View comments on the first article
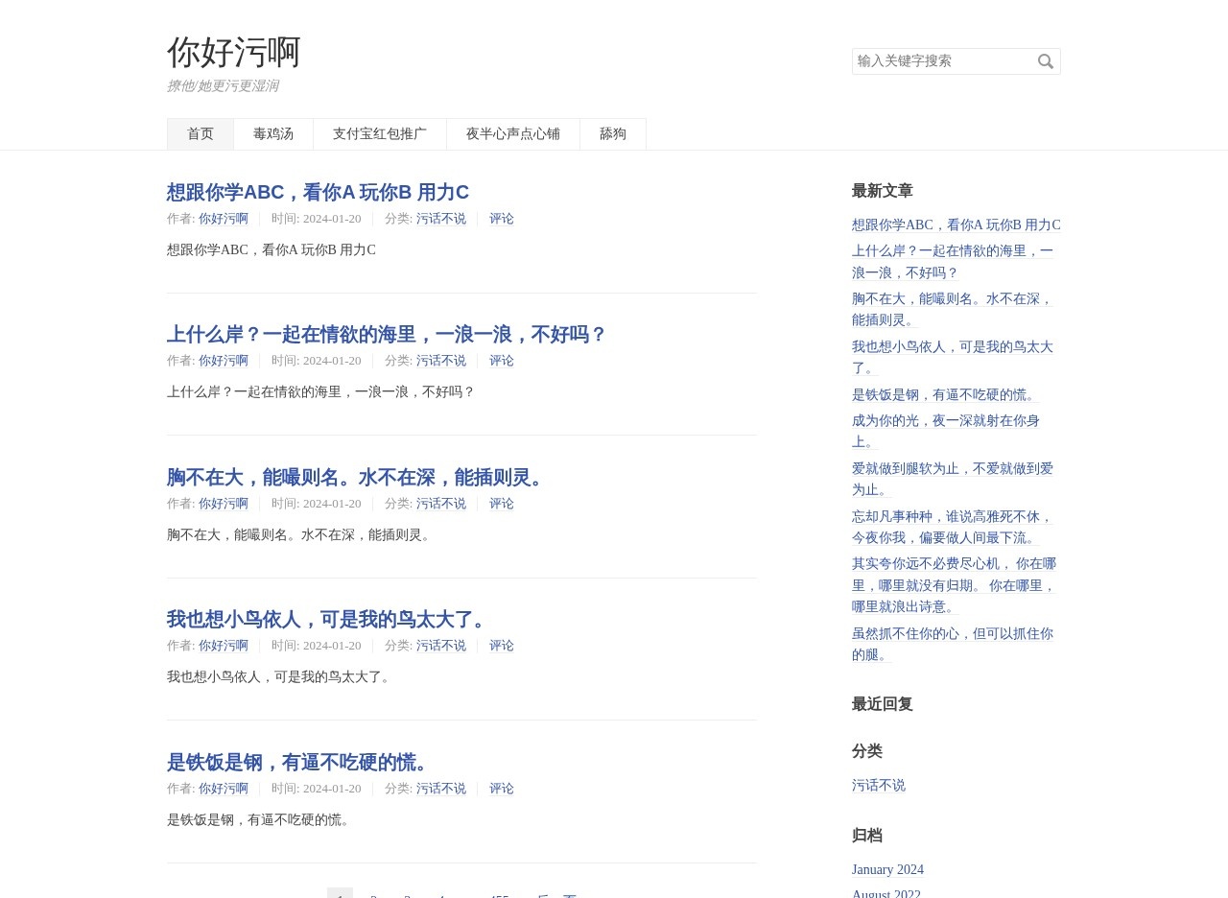1228x898 pixels. [501, 218]
